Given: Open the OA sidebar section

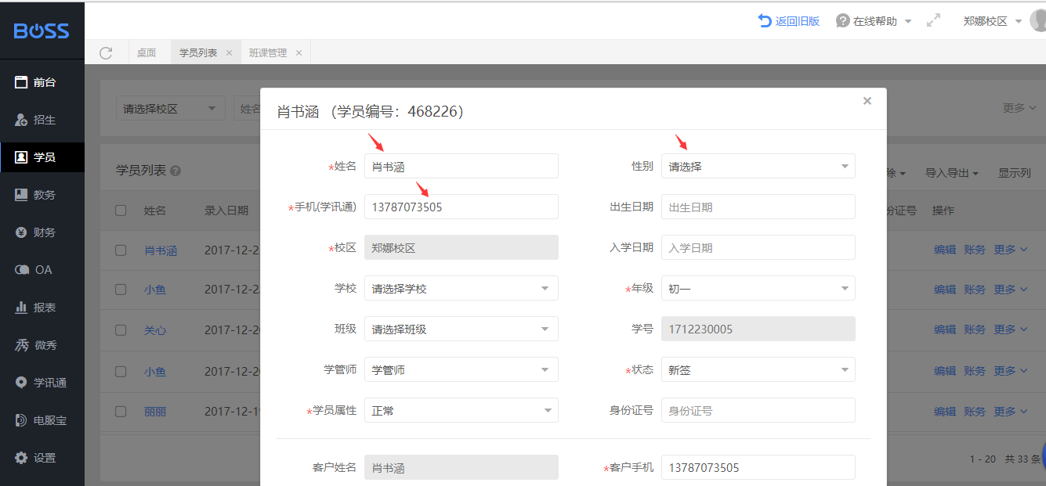Looking at the screenshot, I should pyautogui.click(x=42, y=270).
